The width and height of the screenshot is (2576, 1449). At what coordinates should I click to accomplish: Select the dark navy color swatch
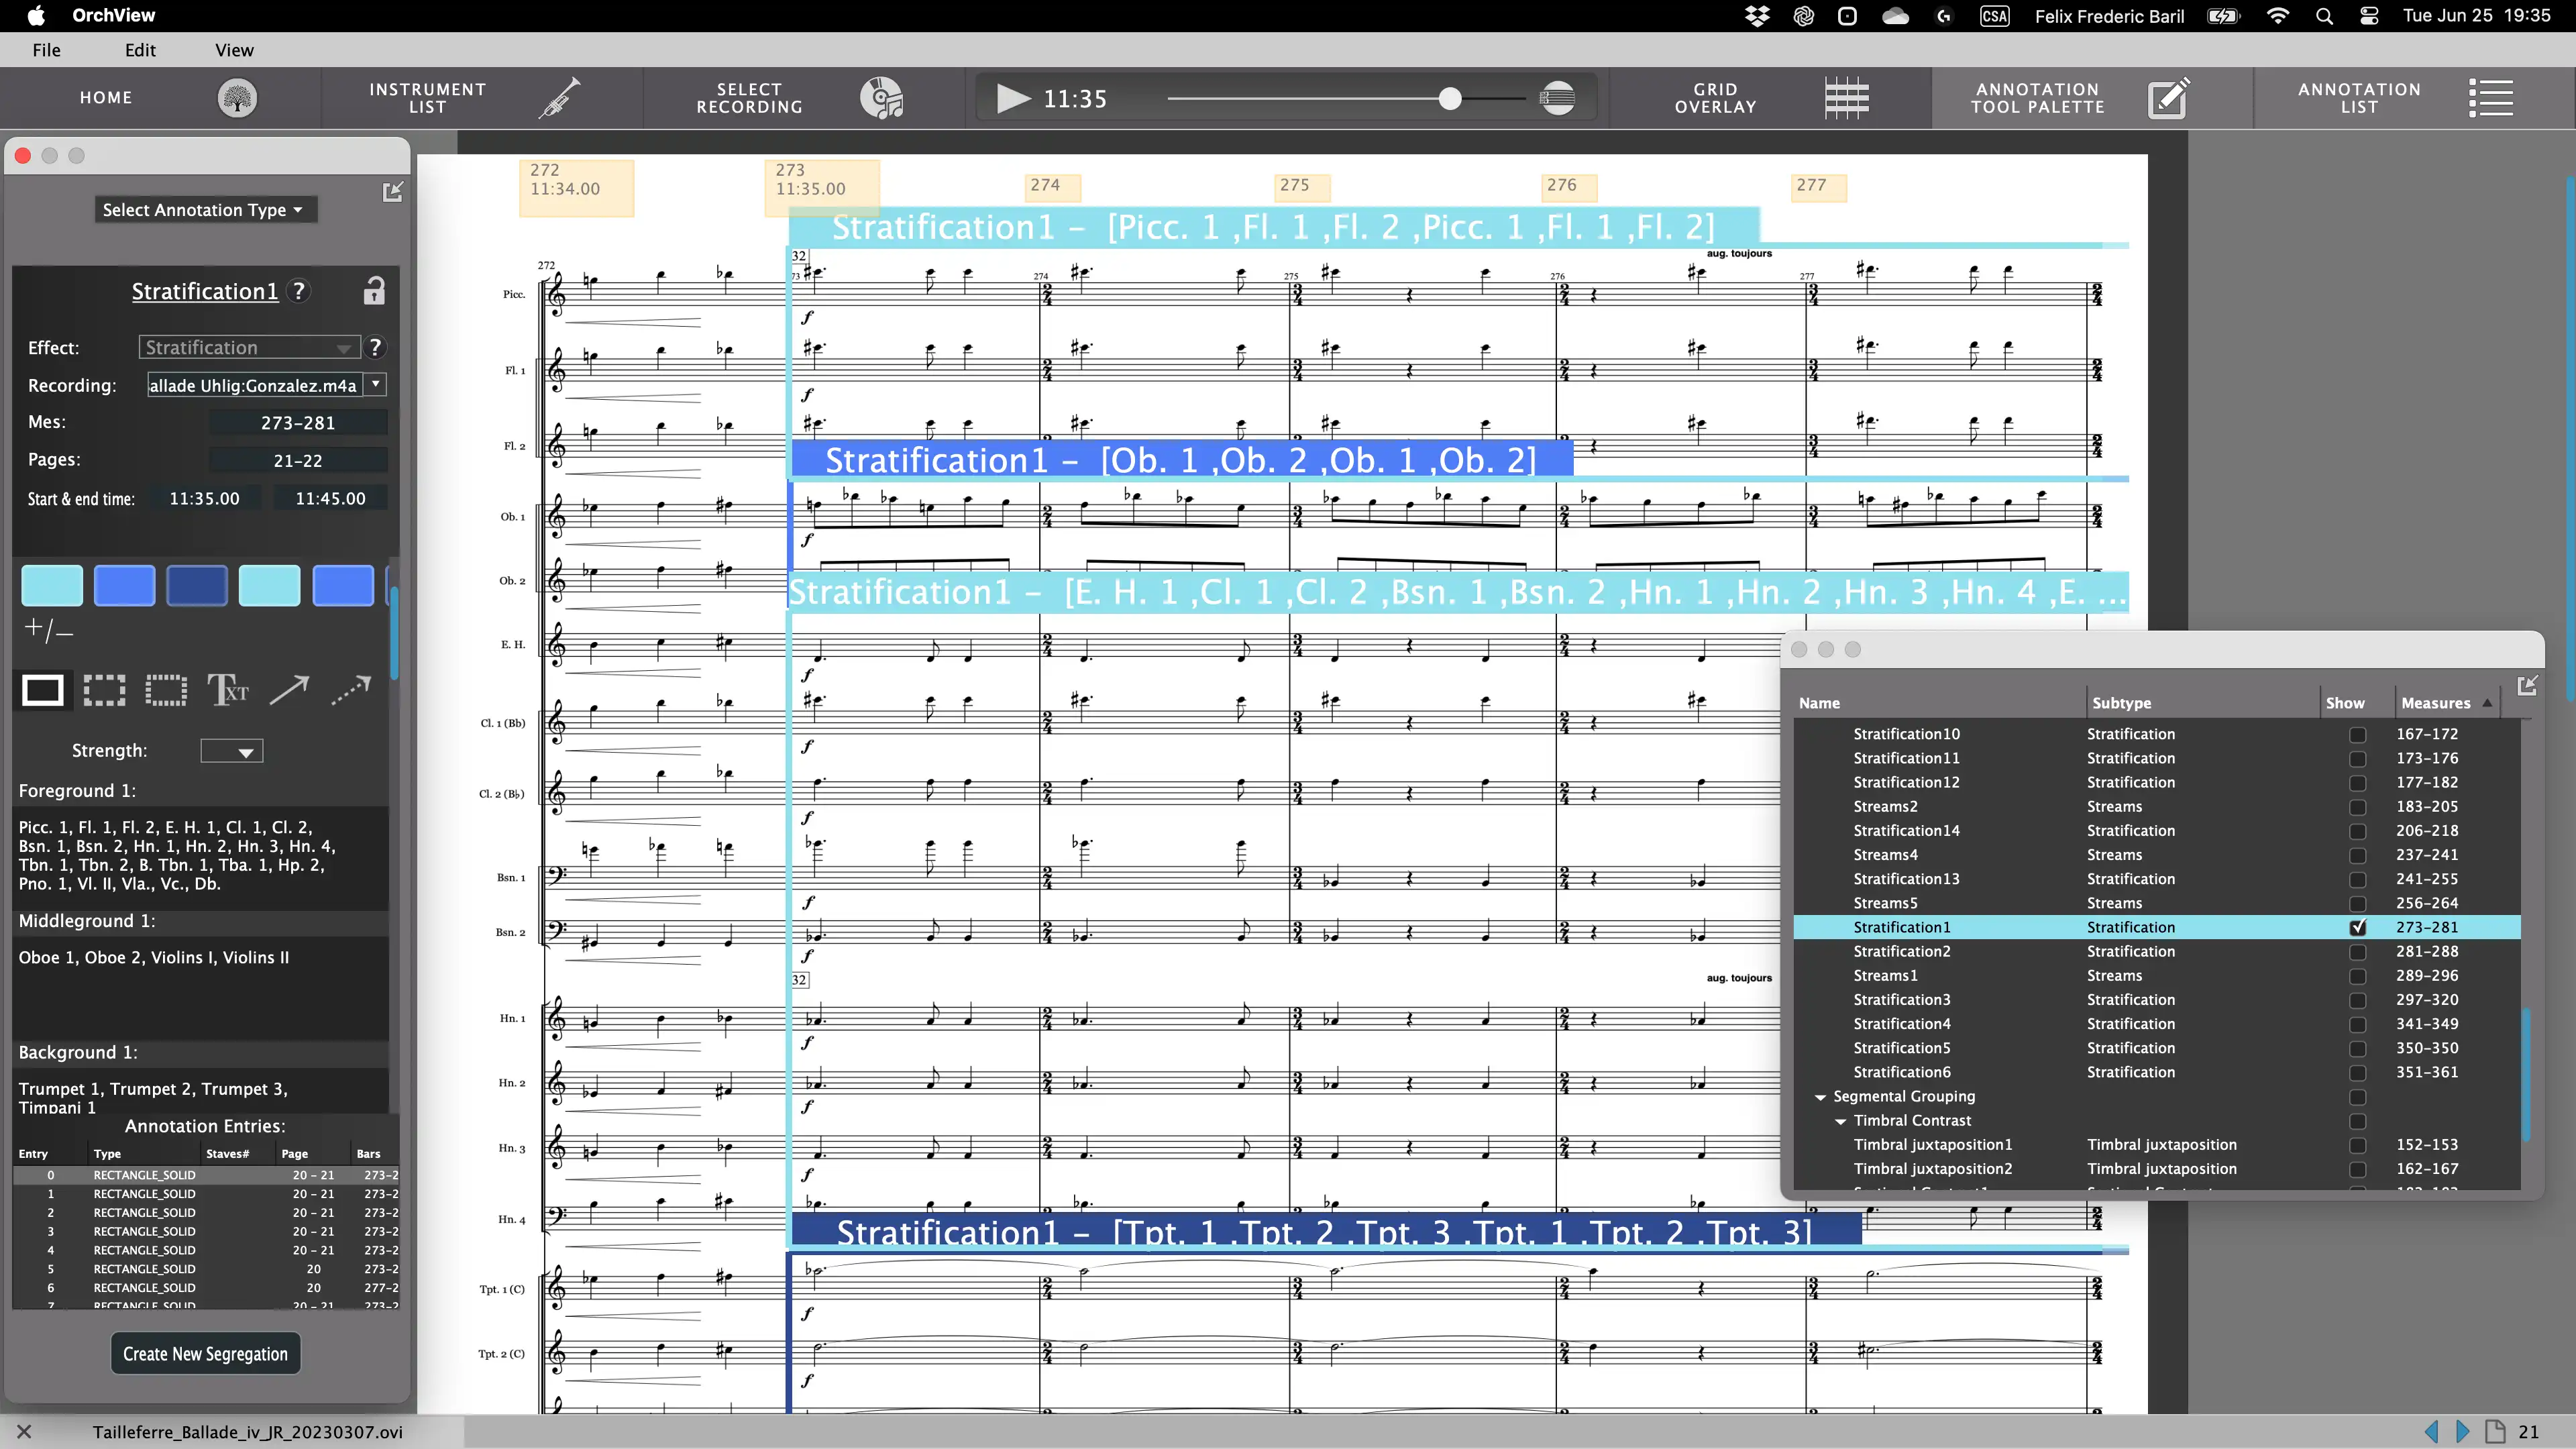tap(197, 586)
